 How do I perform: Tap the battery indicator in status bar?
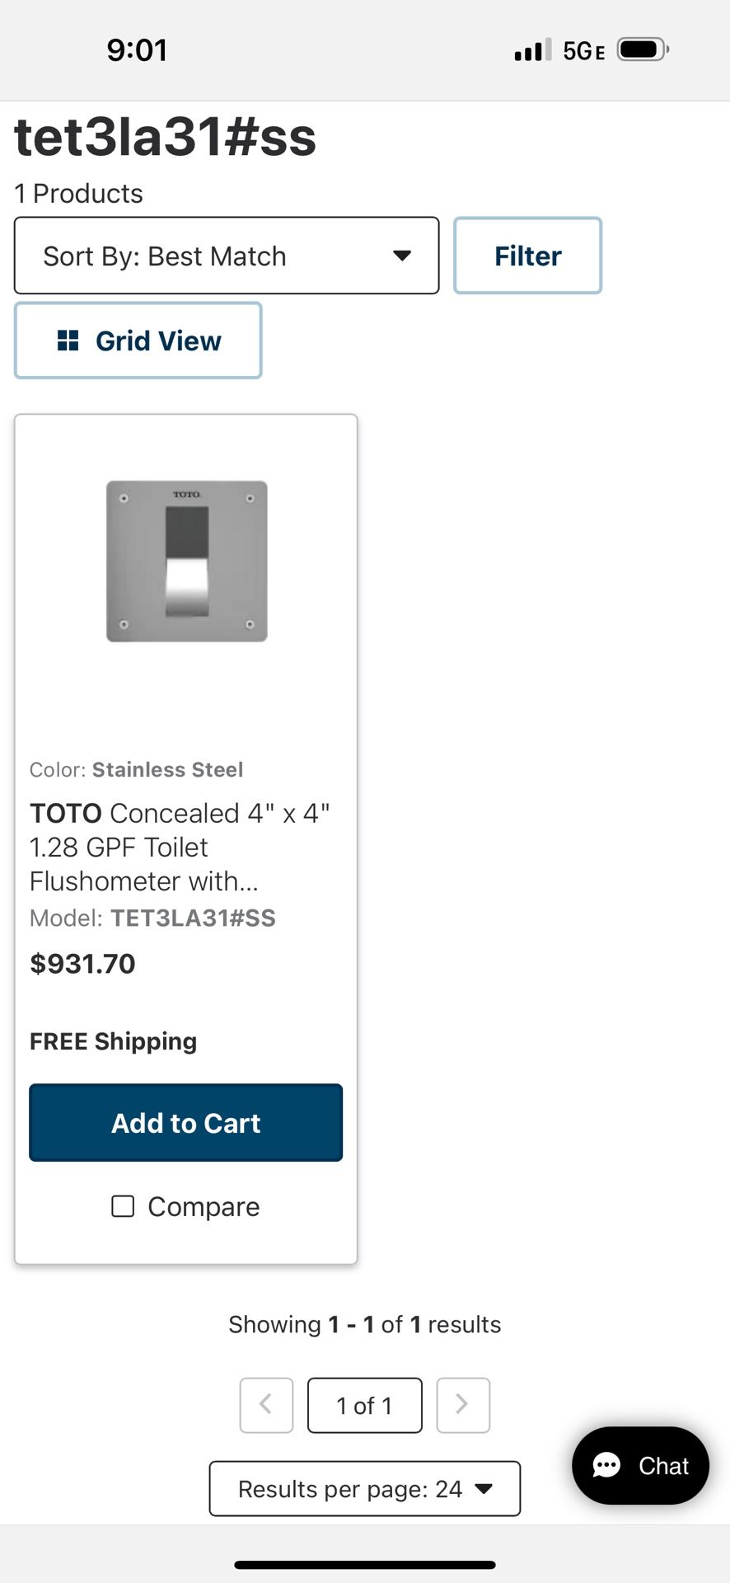tap(642, 49)
